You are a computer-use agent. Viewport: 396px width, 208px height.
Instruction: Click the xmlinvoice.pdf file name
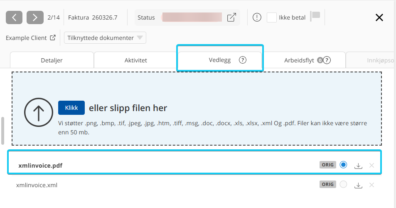tap(40, 166)
